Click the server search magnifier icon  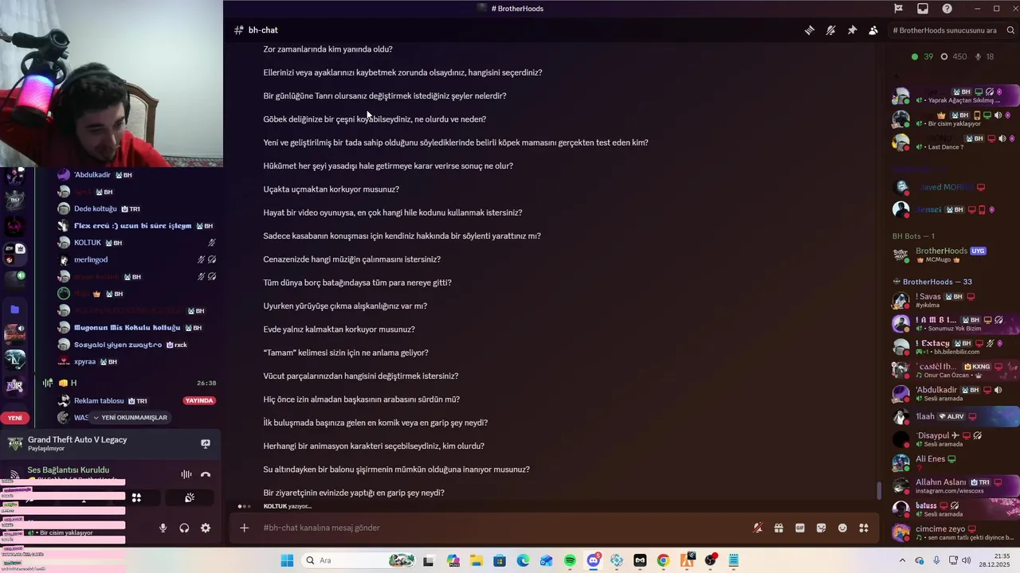click(x=1010, y=30)
